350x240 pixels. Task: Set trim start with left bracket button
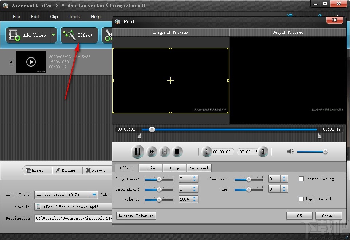[x=206, y=152]
